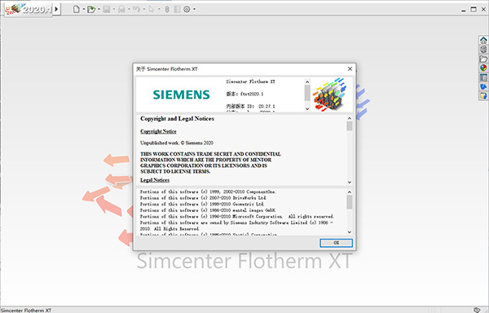Viewport: 489px width, 313px height.
Task: Click the Simcenter Flotherm XT status bar text
Action: click(26, 311)
